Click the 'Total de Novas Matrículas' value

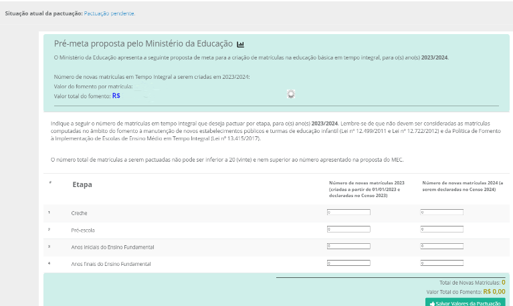coord(503,283)
